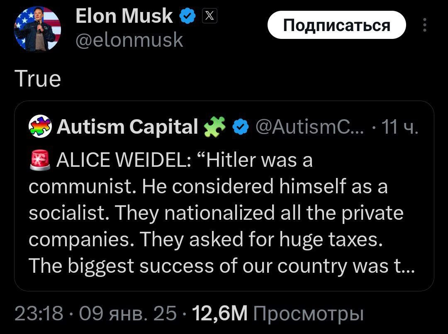The height and width of the screenshot is (334, 448).
Task: Click Autism Capital's blue verified checkmark
Action: 240,127
